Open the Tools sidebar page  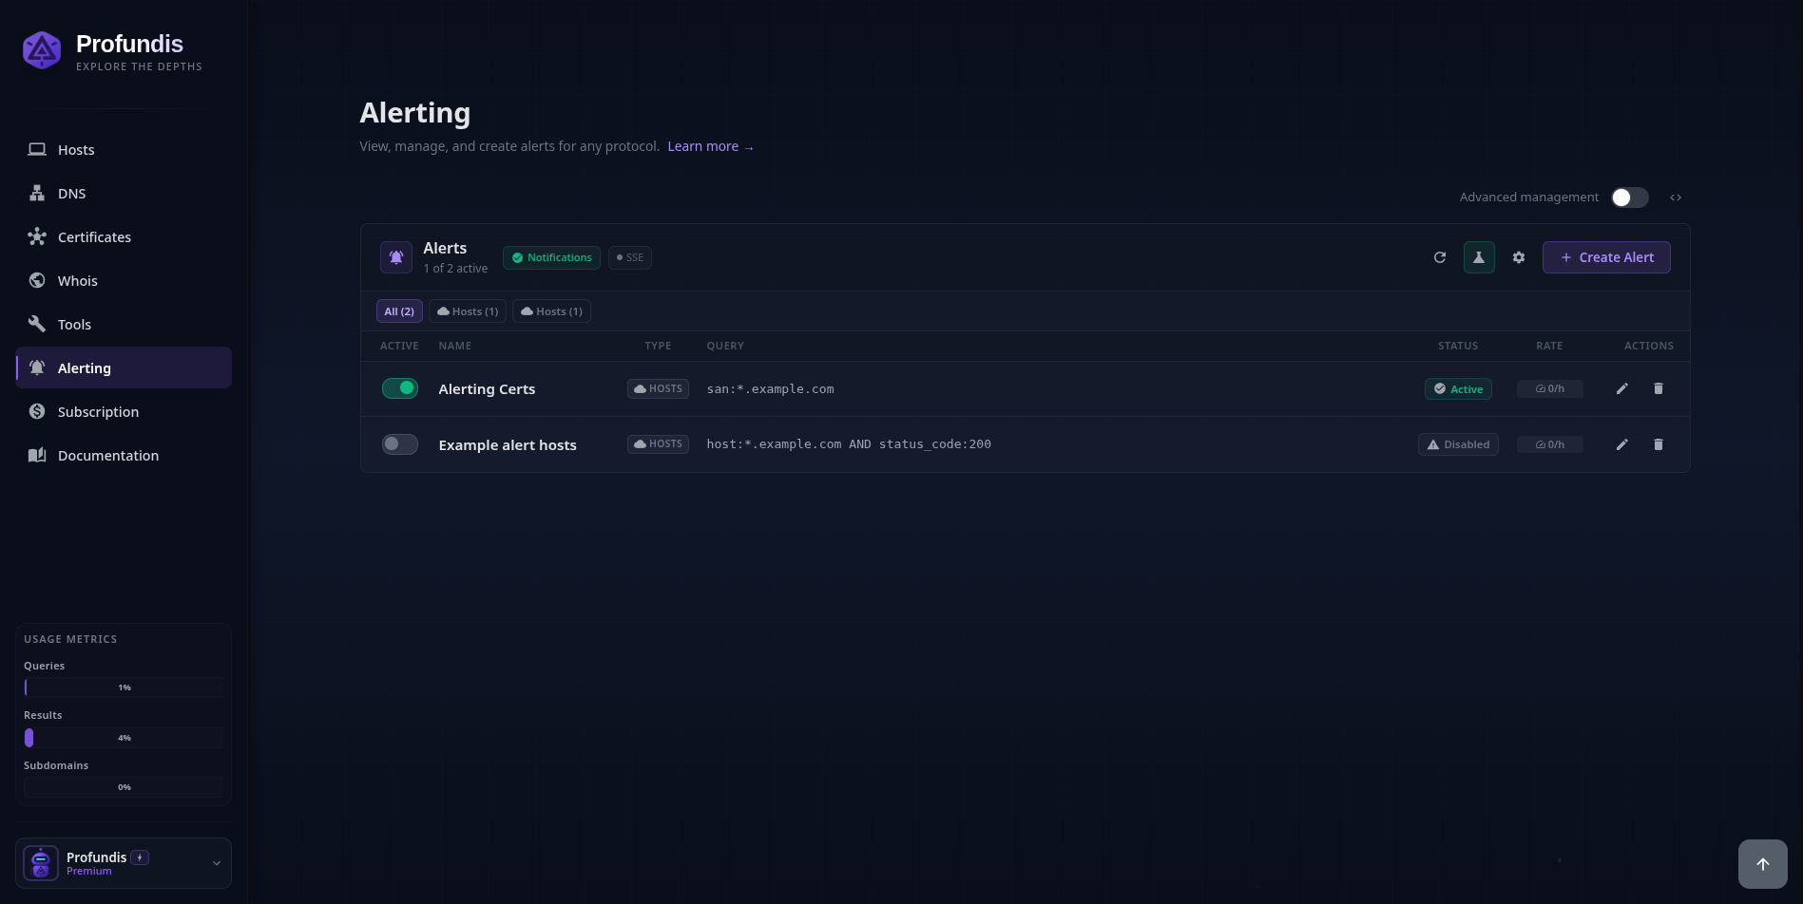click(x=124, y=325)
